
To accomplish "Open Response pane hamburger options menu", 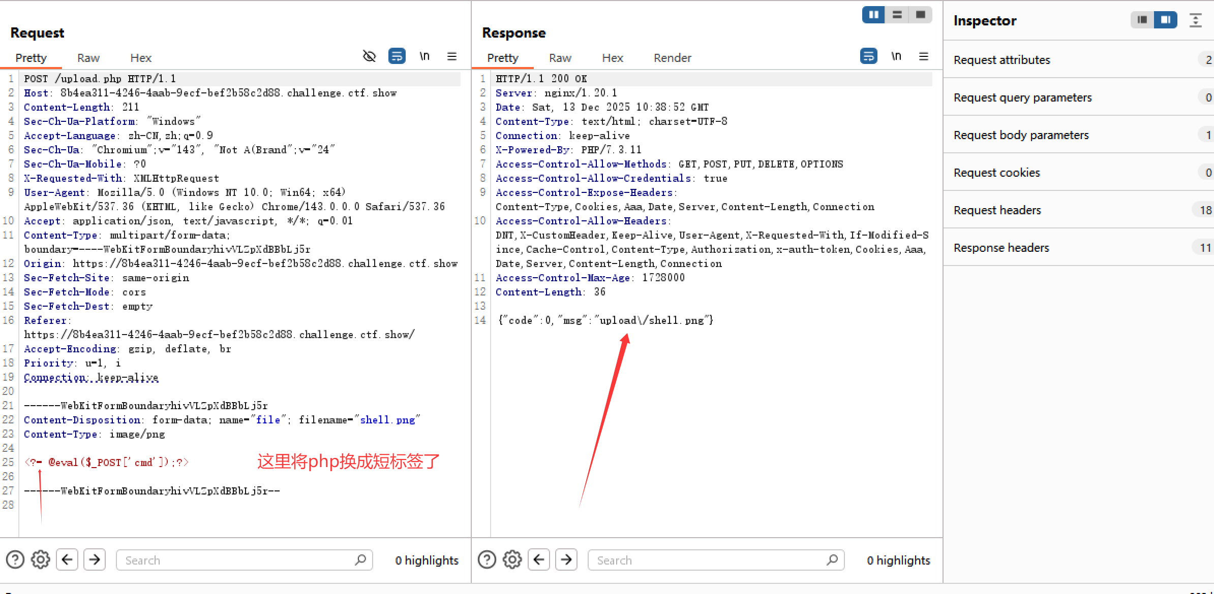I will pyautogui.click(x=924, y=56).
